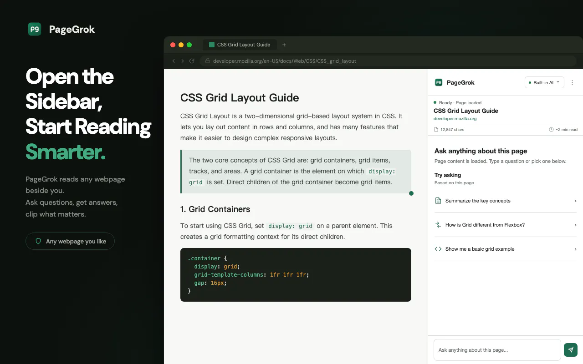This screenshot has height=364, width=583.
Task: Click the .container { line in the code block
Action: (x=207, y=258)
